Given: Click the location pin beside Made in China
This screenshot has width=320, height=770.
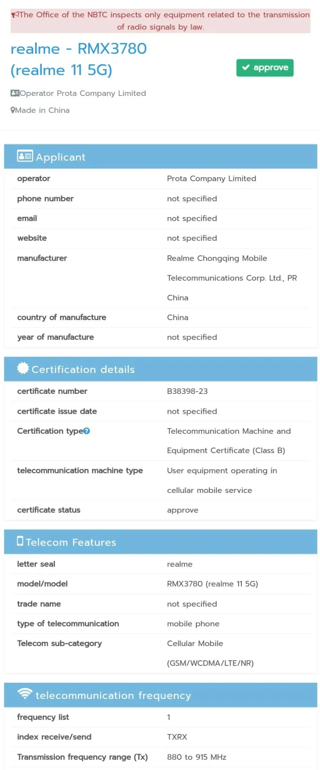Looking at the screenshot, I should (12, 110).
